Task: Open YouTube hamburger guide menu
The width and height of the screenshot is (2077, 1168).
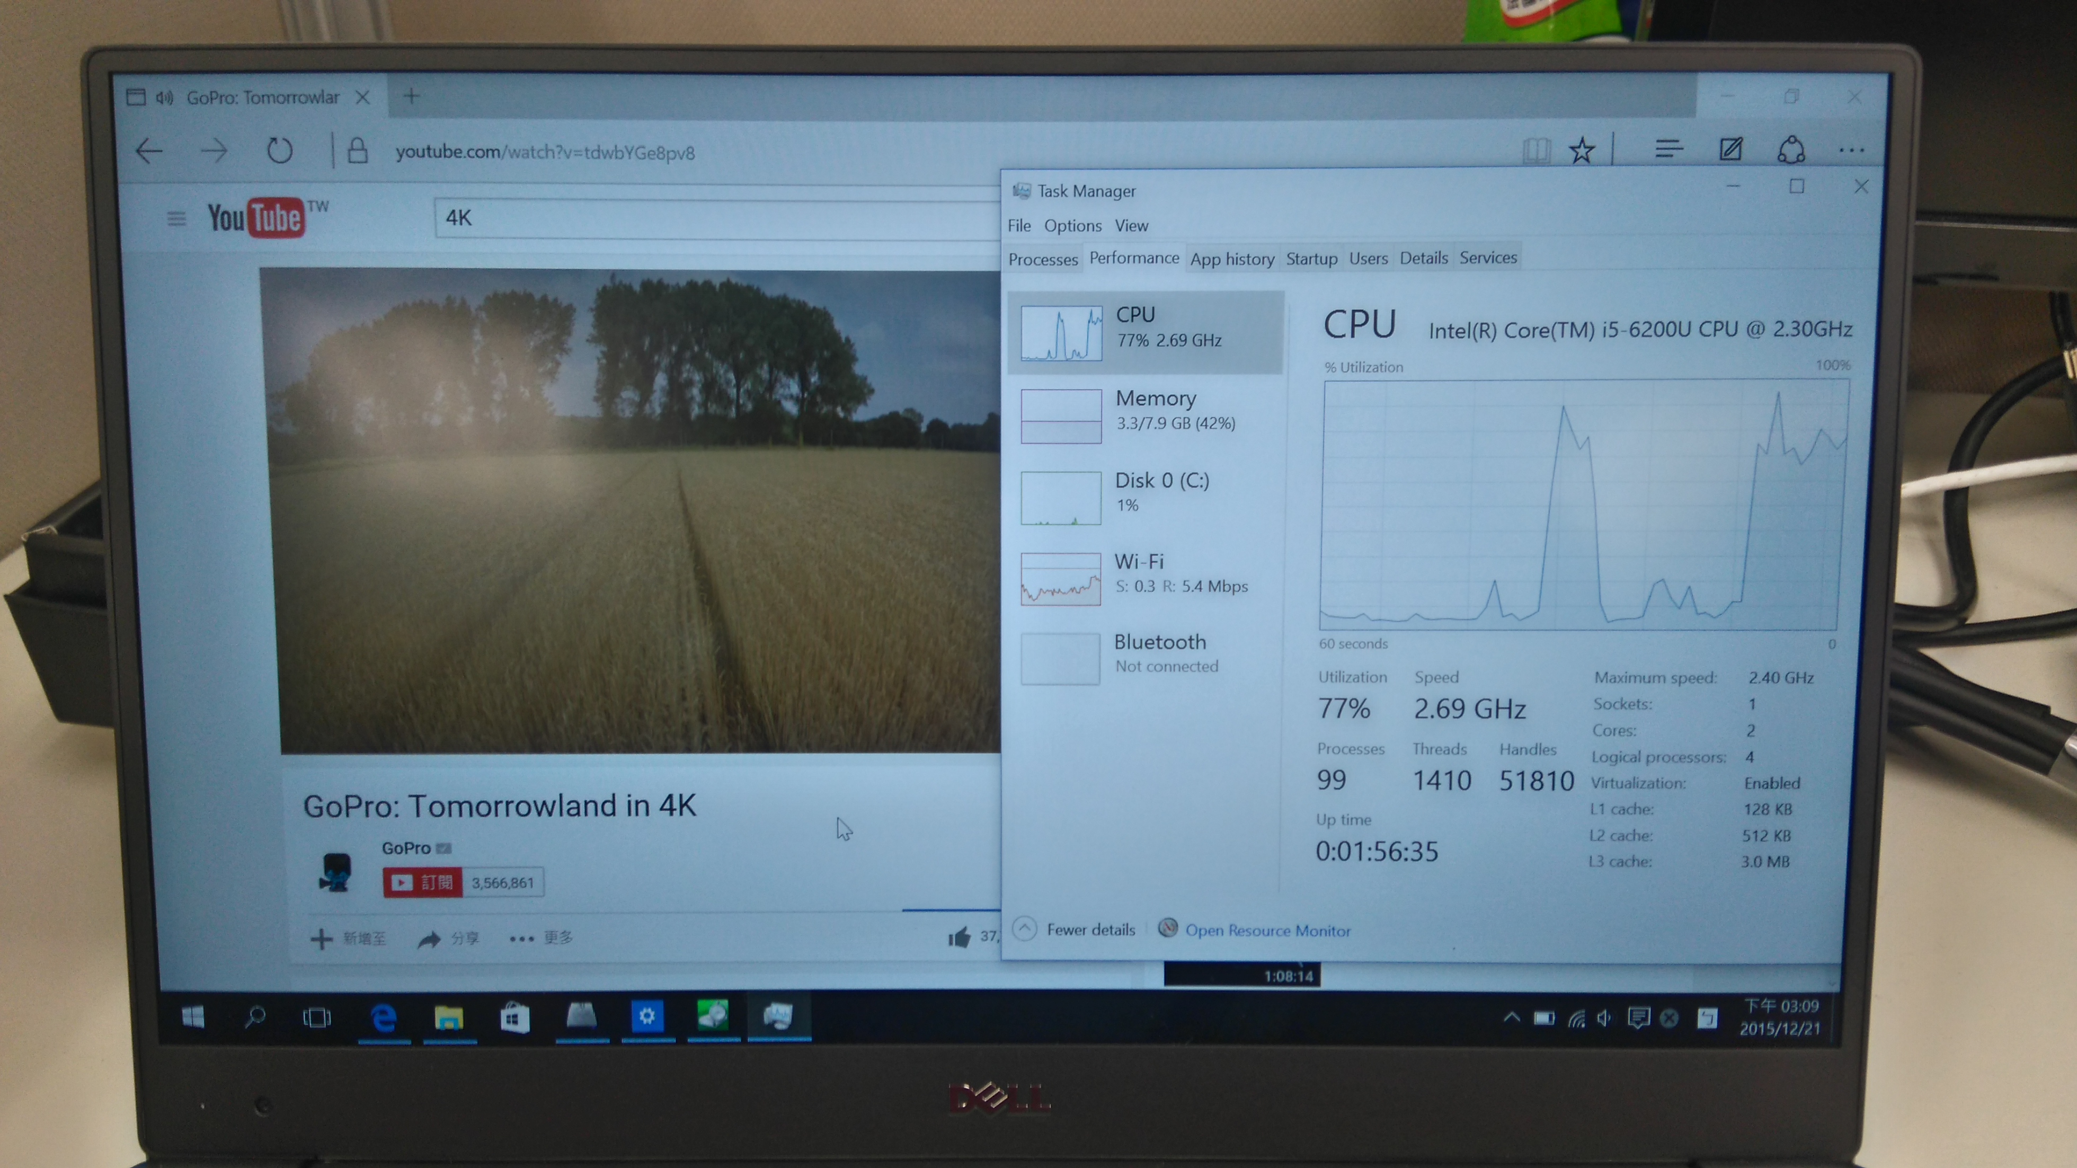Action: pyautogui.click(x=176, y=218)
